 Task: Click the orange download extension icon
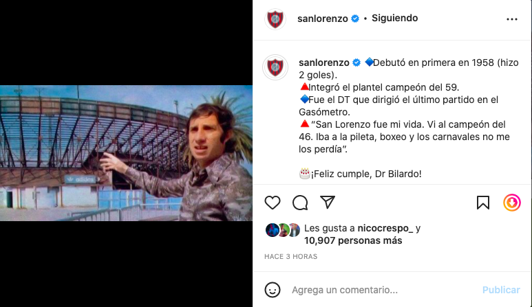tap(511, 203)
